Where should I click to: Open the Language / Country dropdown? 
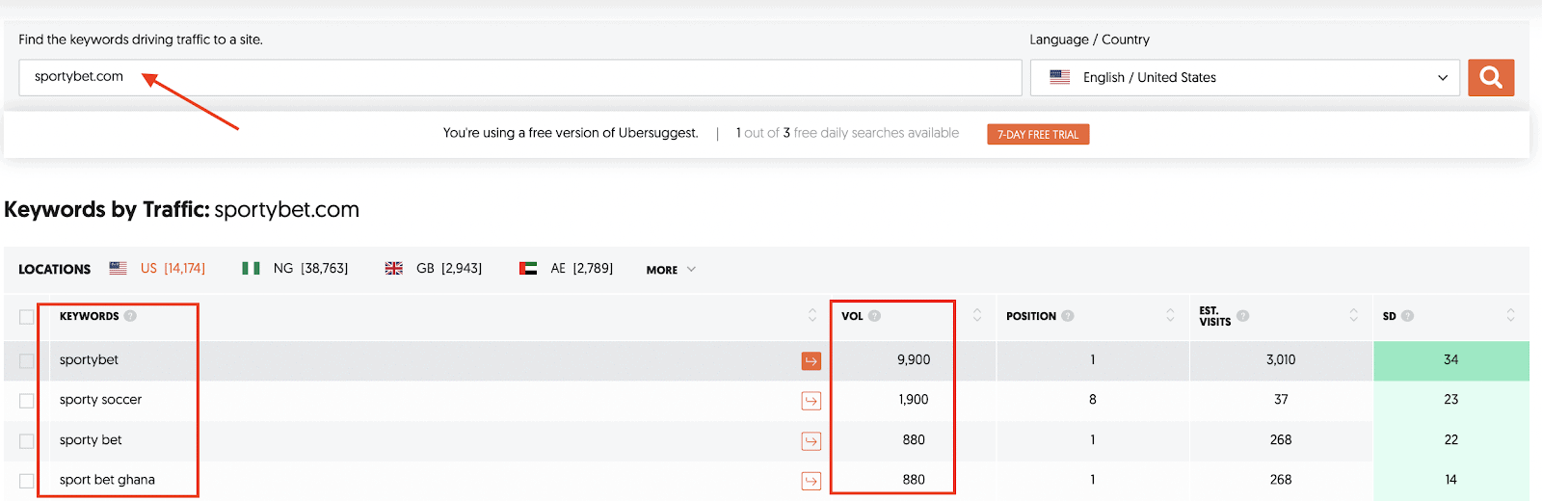click(x=1244, y=77)
